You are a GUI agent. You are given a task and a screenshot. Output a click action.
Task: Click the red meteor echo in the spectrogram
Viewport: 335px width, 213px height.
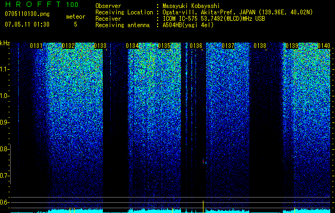[x=203, y=161]
